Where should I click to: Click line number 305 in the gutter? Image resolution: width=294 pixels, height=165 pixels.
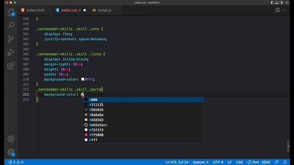pos(26,54)
